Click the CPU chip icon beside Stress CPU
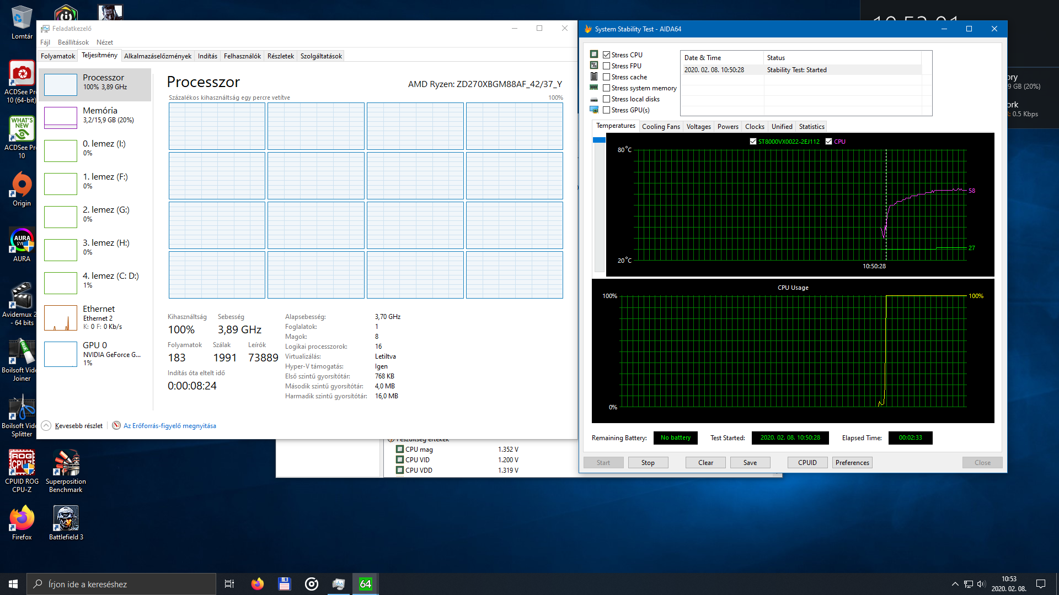This screenshot has height=595, width=1059. coord(594,55)
